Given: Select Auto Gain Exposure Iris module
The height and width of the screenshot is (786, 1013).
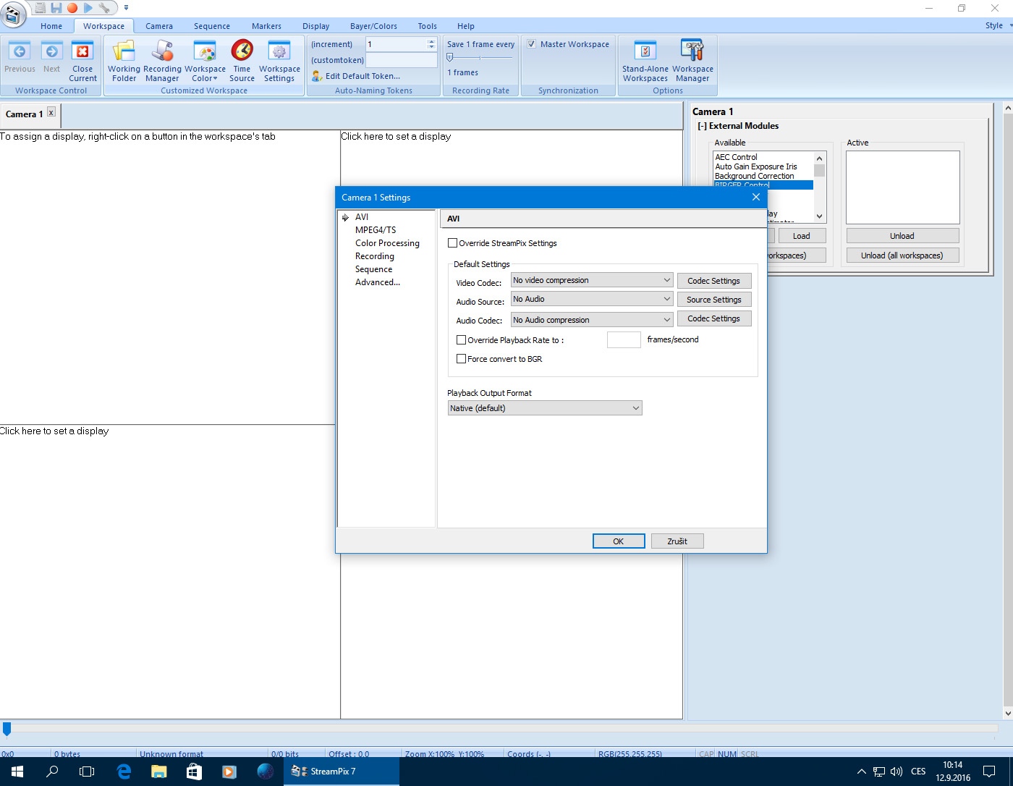Looking at the screenshot, I should tap(756, 166).
